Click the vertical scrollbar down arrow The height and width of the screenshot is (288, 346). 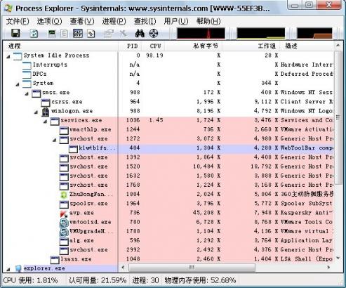pos(338,258)
